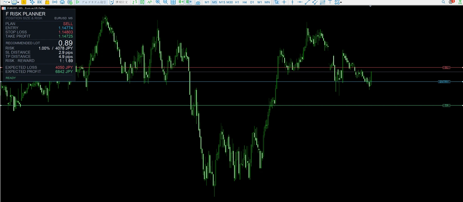Expand the new chart dropdown arrow

pyautogui.click(x=9, y=2)
